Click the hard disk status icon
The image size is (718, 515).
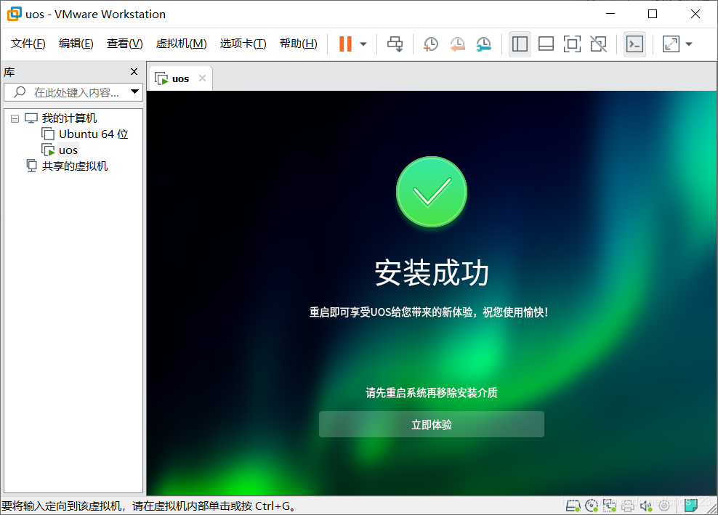pos(573,506)
